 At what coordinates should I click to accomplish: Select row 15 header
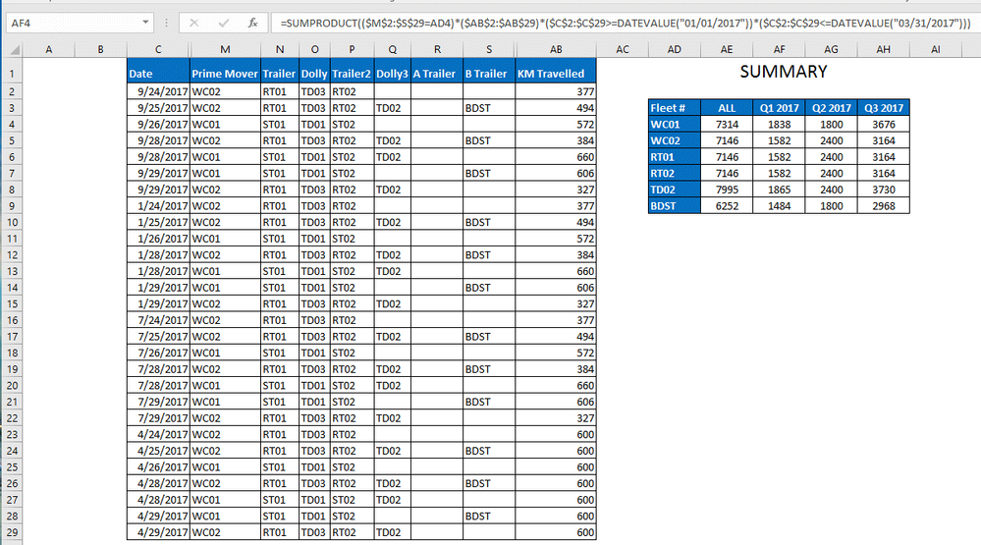12,304
